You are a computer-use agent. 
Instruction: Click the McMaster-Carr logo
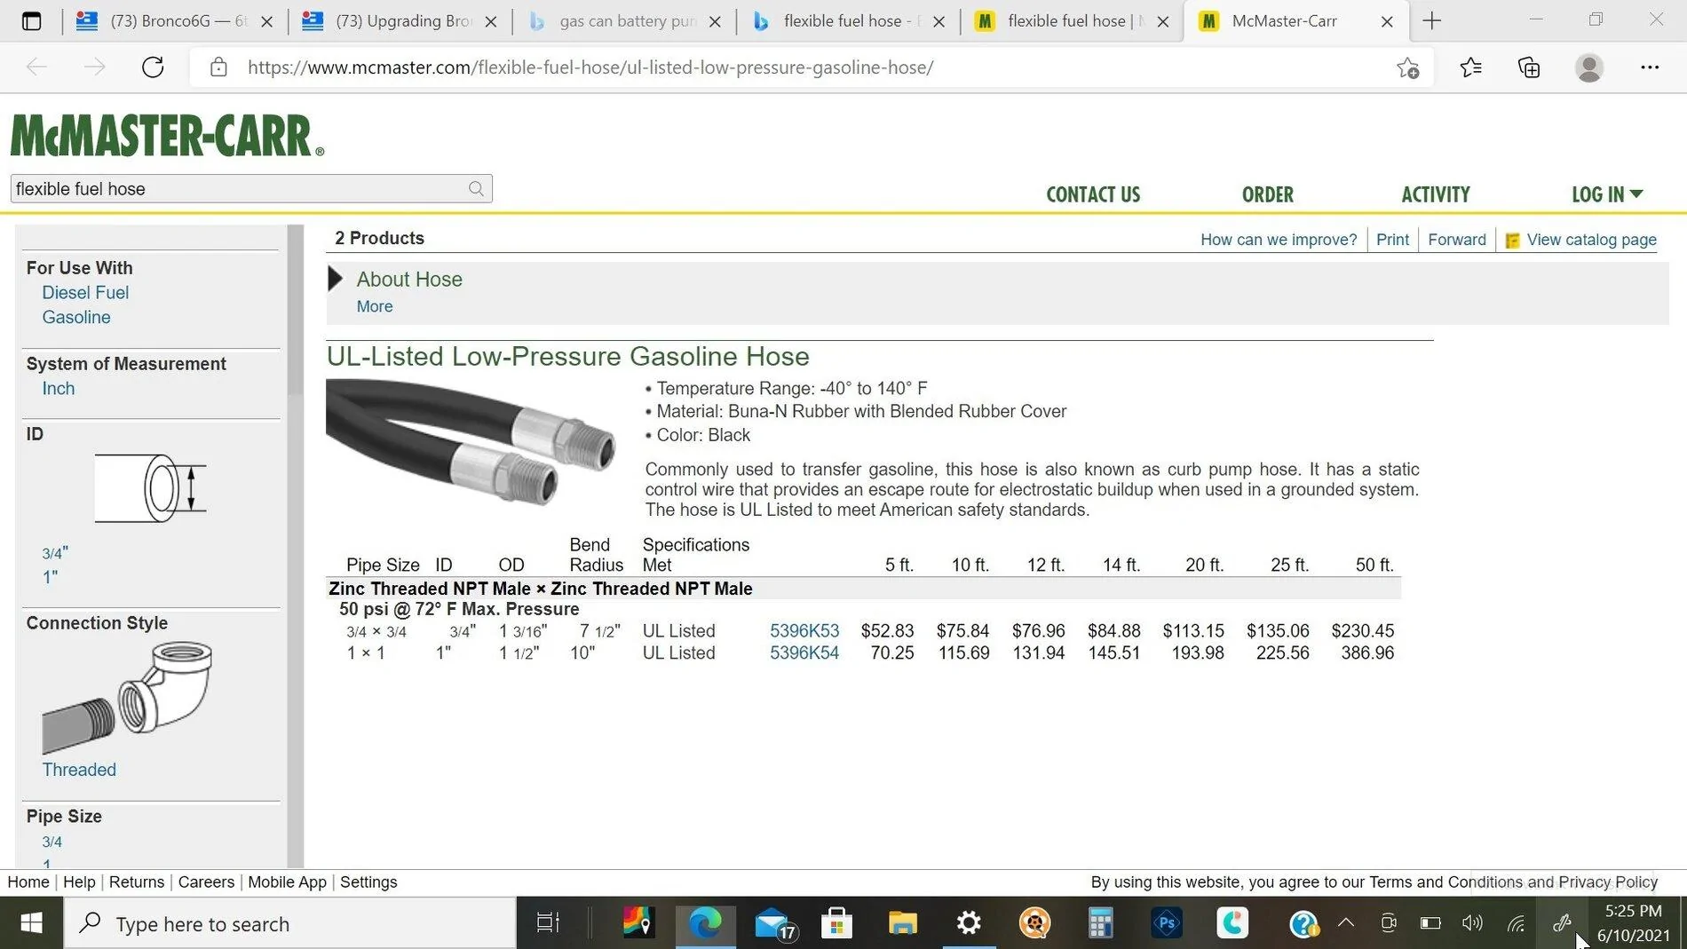[x=168, y=136]
